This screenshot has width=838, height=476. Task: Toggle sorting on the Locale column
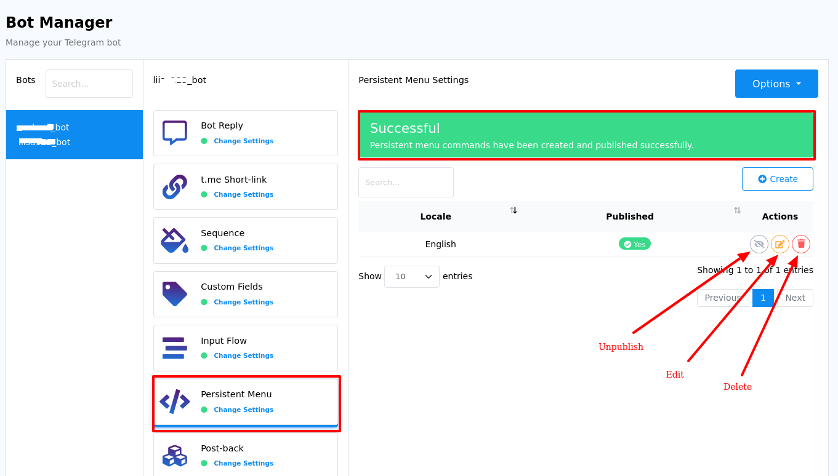pos(514,210)
